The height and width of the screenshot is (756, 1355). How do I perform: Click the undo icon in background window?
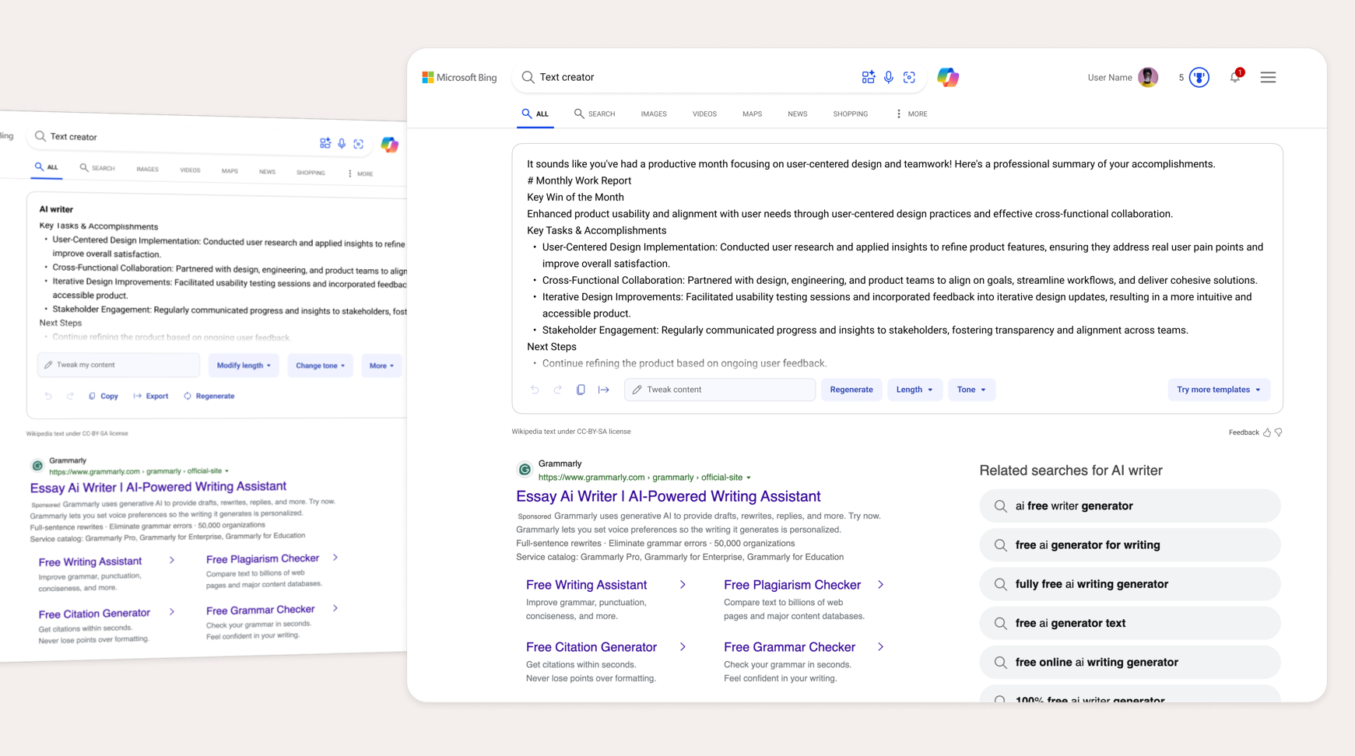tap(48, 396)
